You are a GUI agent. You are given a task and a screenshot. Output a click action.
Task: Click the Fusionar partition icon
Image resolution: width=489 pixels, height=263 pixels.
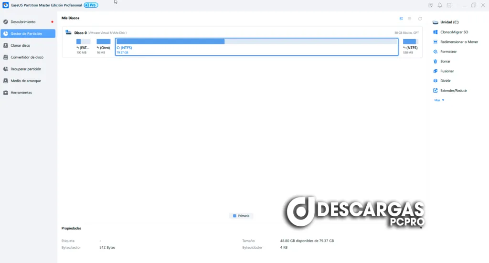coord(435,71)
